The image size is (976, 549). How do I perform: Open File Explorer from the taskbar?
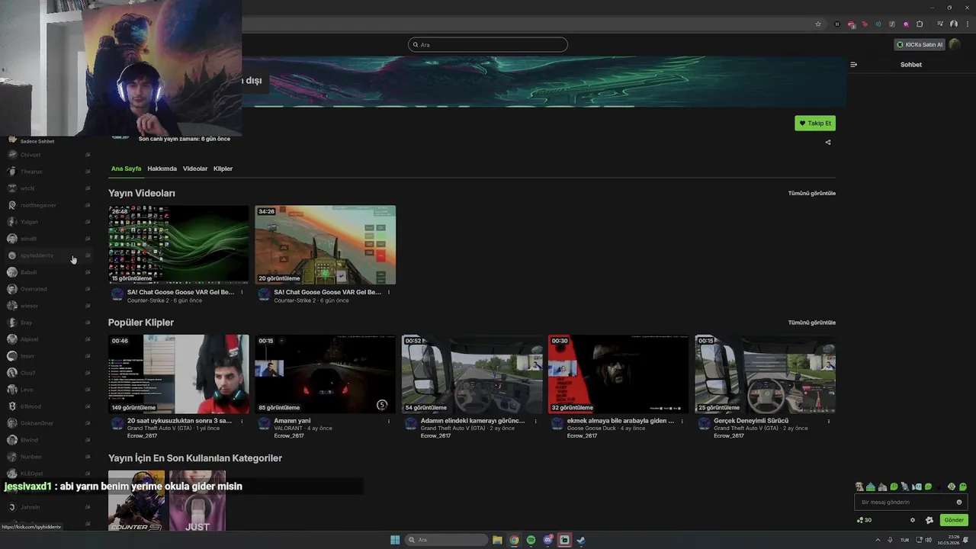click(x=497, y=540)
